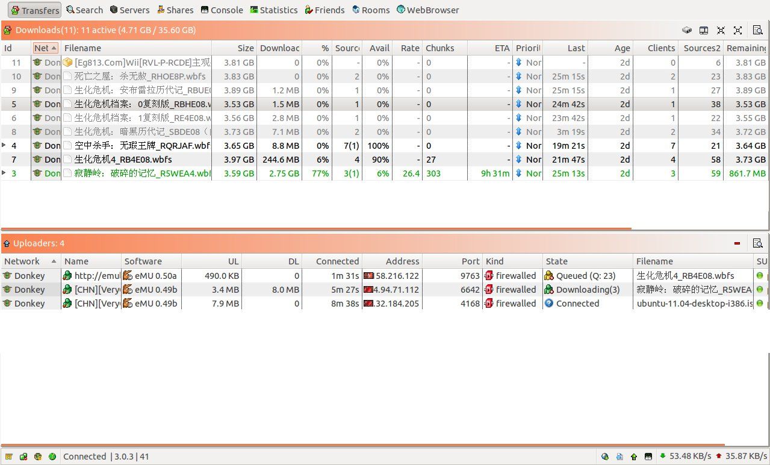Image resolution: width=770 pixels, height=465 pixels.
Task: Click the collapse-all arrows icon in Downloads
Action: click(721, 30)
